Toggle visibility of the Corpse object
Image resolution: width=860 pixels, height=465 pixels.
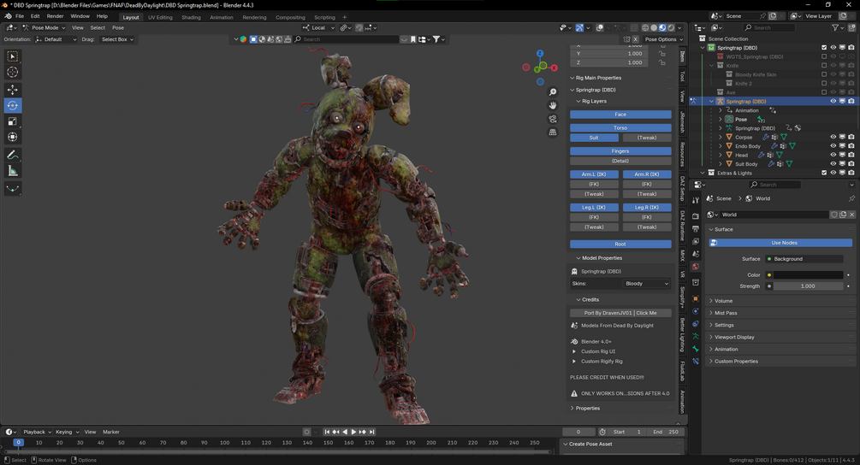click(x=833, y=137)
